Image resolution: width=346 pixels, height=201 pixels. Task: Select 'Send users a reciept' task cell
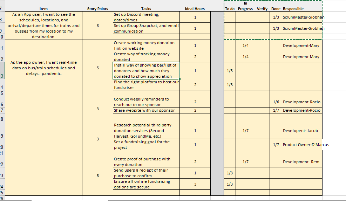click(x=146, y=173)
